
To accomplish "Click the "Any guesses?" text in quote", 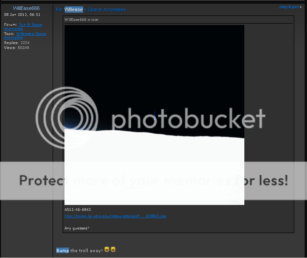I will click(x=77, y=228).
